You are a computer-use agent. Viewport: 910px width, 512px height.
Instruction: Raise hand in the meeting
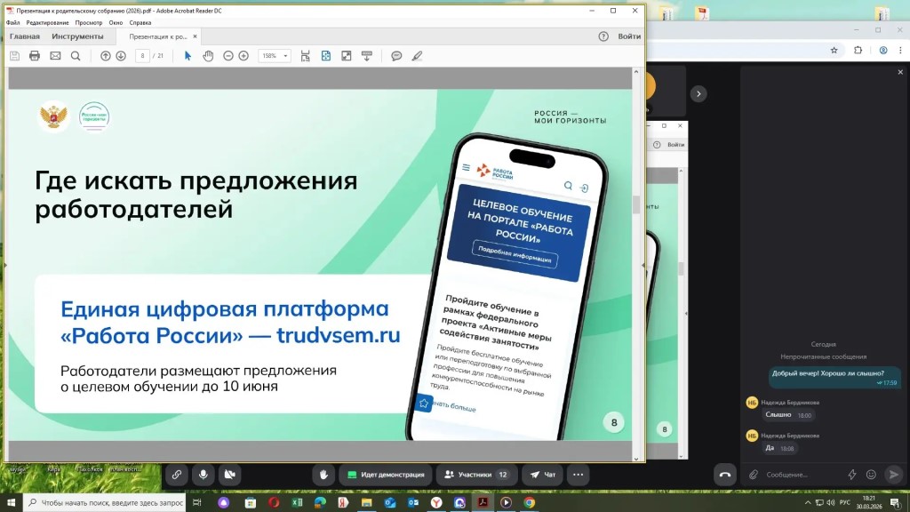point(323,475)
